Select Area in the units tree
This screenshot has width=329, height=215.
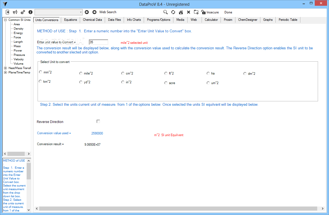coord(16,24)
